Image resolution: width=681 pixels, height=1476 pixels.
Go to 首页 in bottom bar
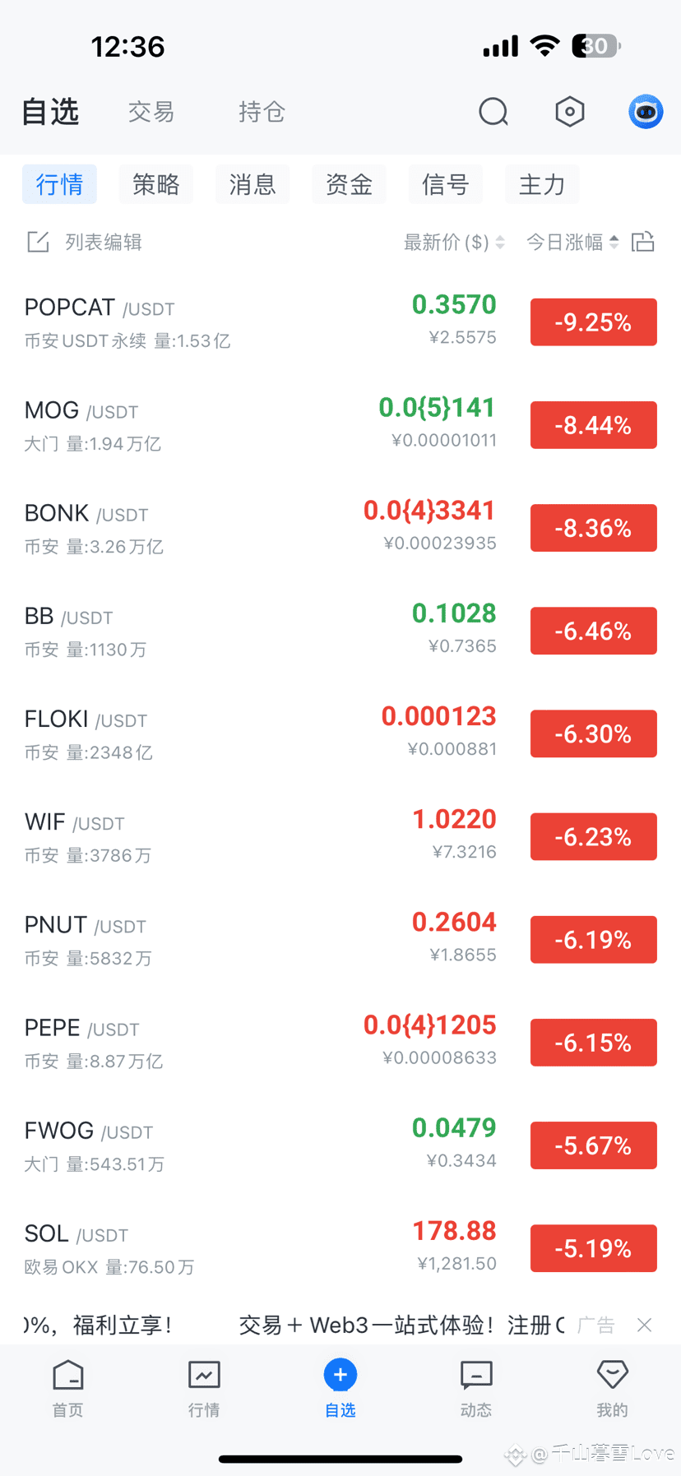point(67,1388)
